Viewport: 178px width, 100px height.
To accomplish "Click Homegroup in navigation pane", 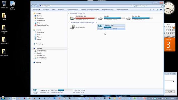I will pos(39,44).
